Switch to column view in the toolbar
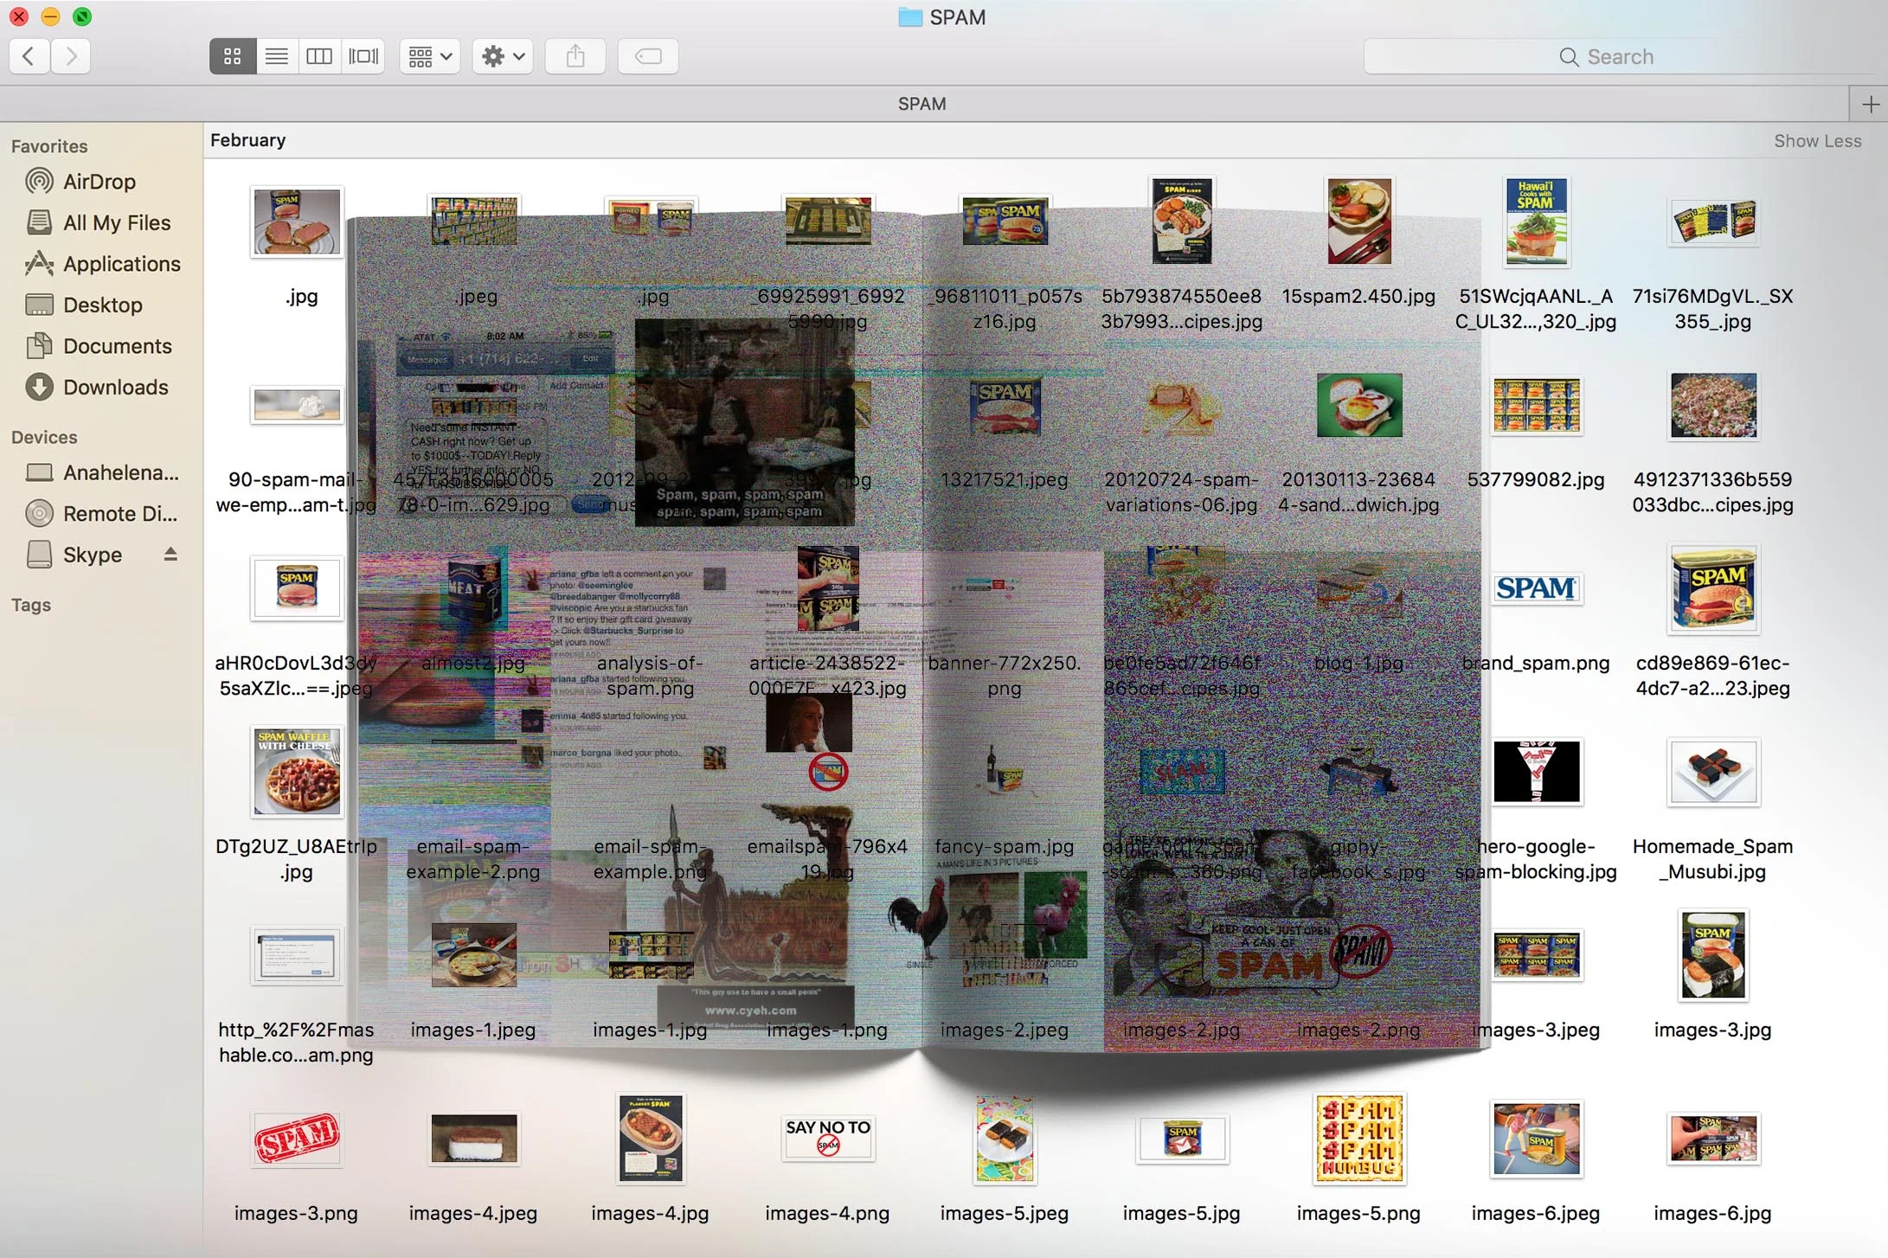1888x1258 pixels. (x=318, y=55)
